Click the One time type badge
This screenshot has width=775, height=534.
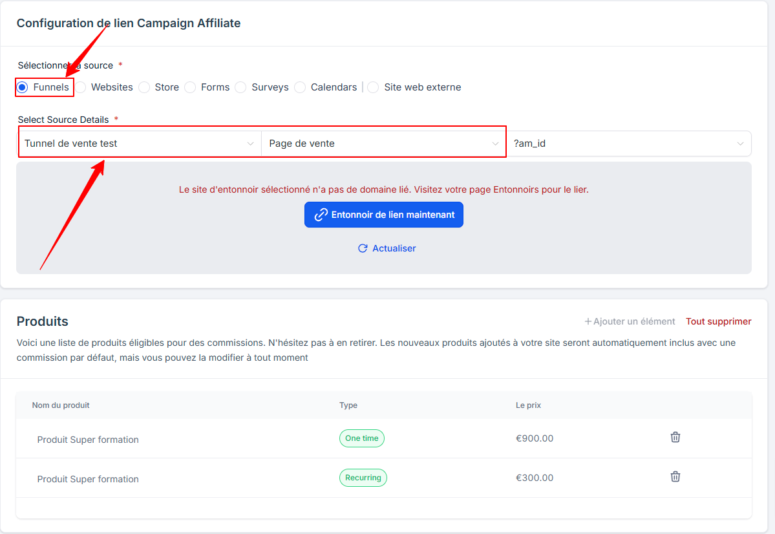pyautogui.click(x=362, y=438)
